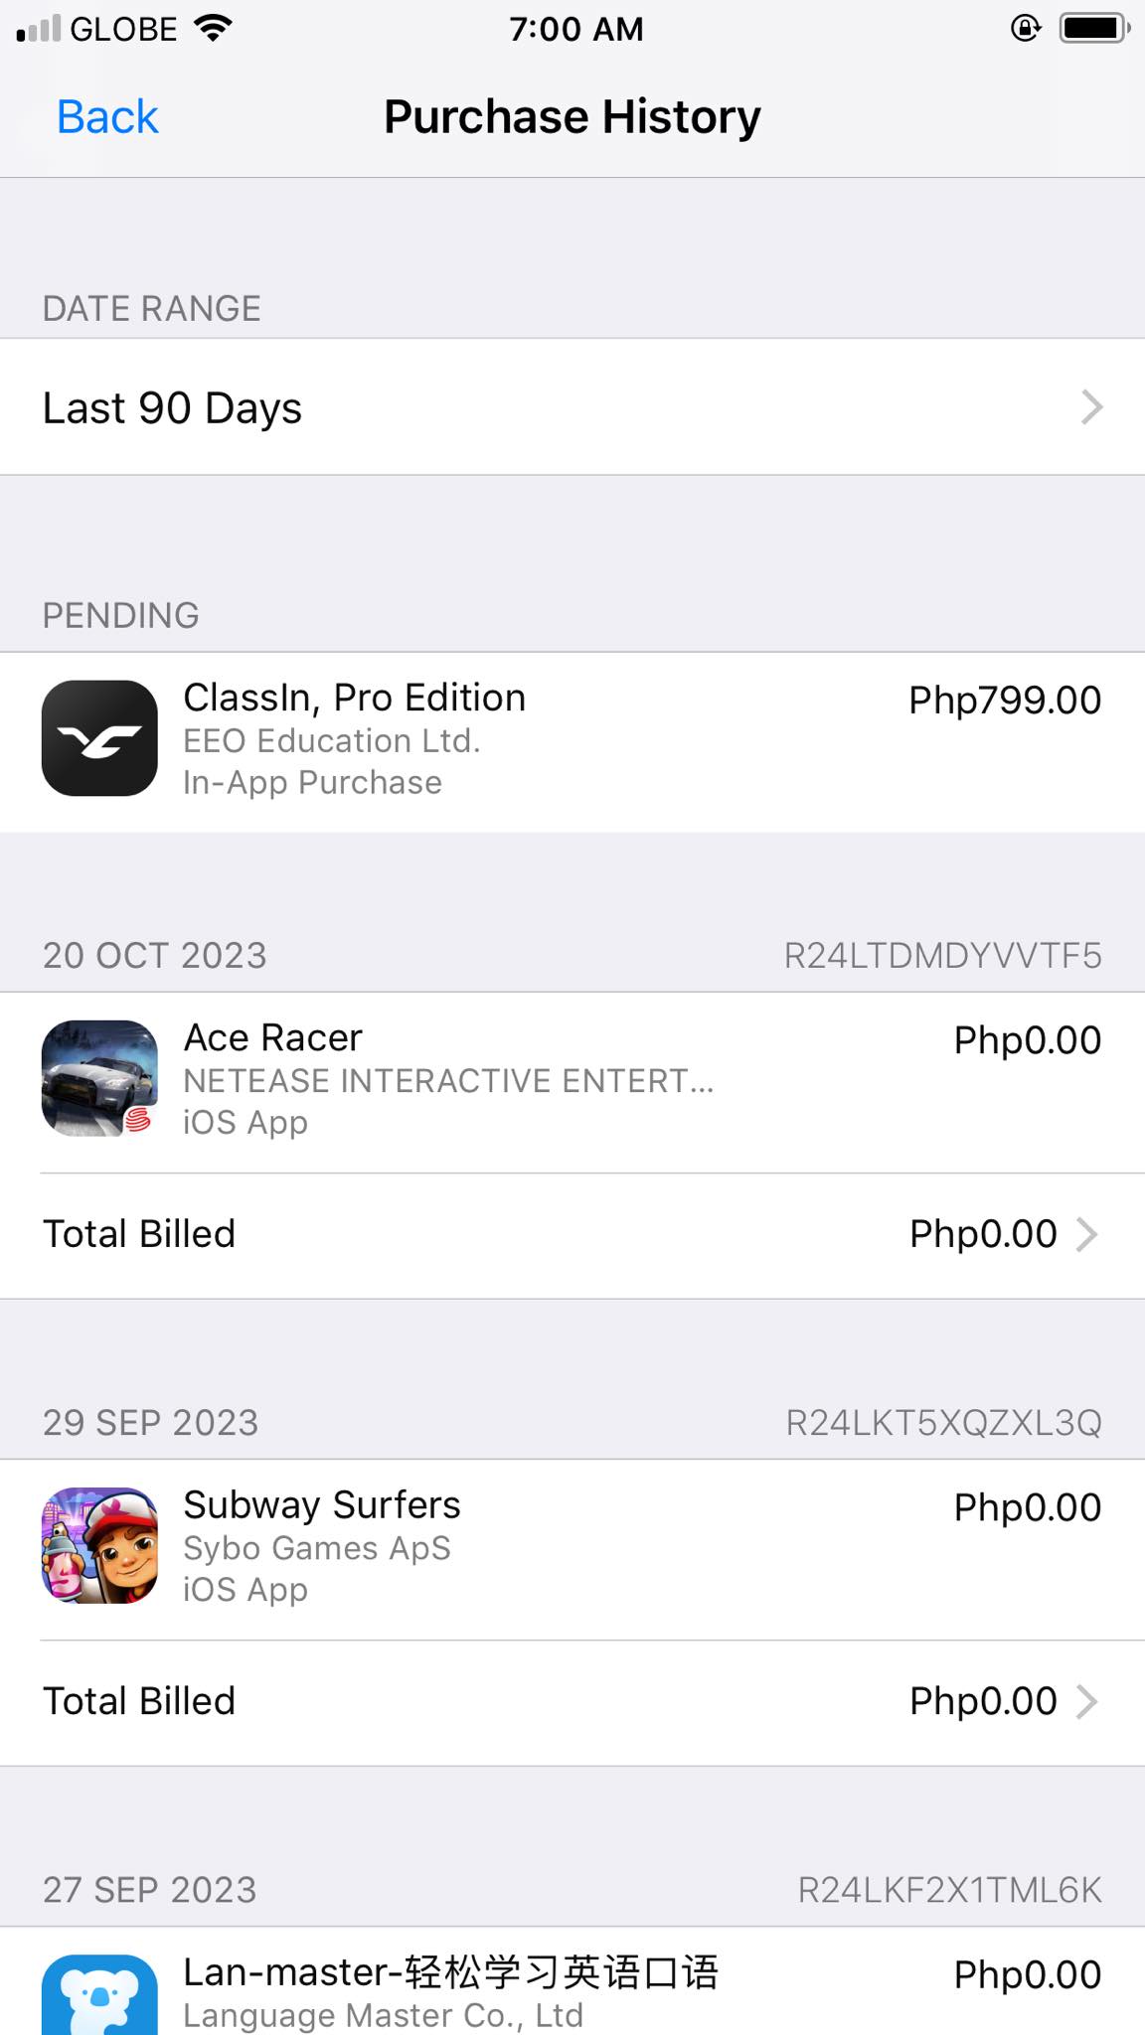The height and width of the screenshot is (2035, 1145).
Task: Tap the rotation lock status icon
Action: (x=1025, y=28)
